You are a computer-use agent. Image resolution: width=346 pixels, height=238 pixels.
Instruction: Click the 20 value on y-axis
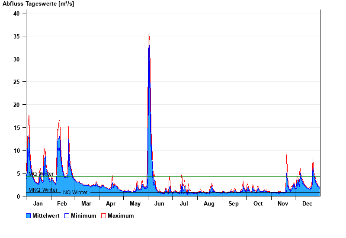[x=17, y=105]
